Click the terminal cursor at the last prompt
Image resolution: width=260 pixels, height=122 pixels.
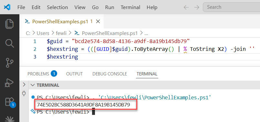[93, 111]
